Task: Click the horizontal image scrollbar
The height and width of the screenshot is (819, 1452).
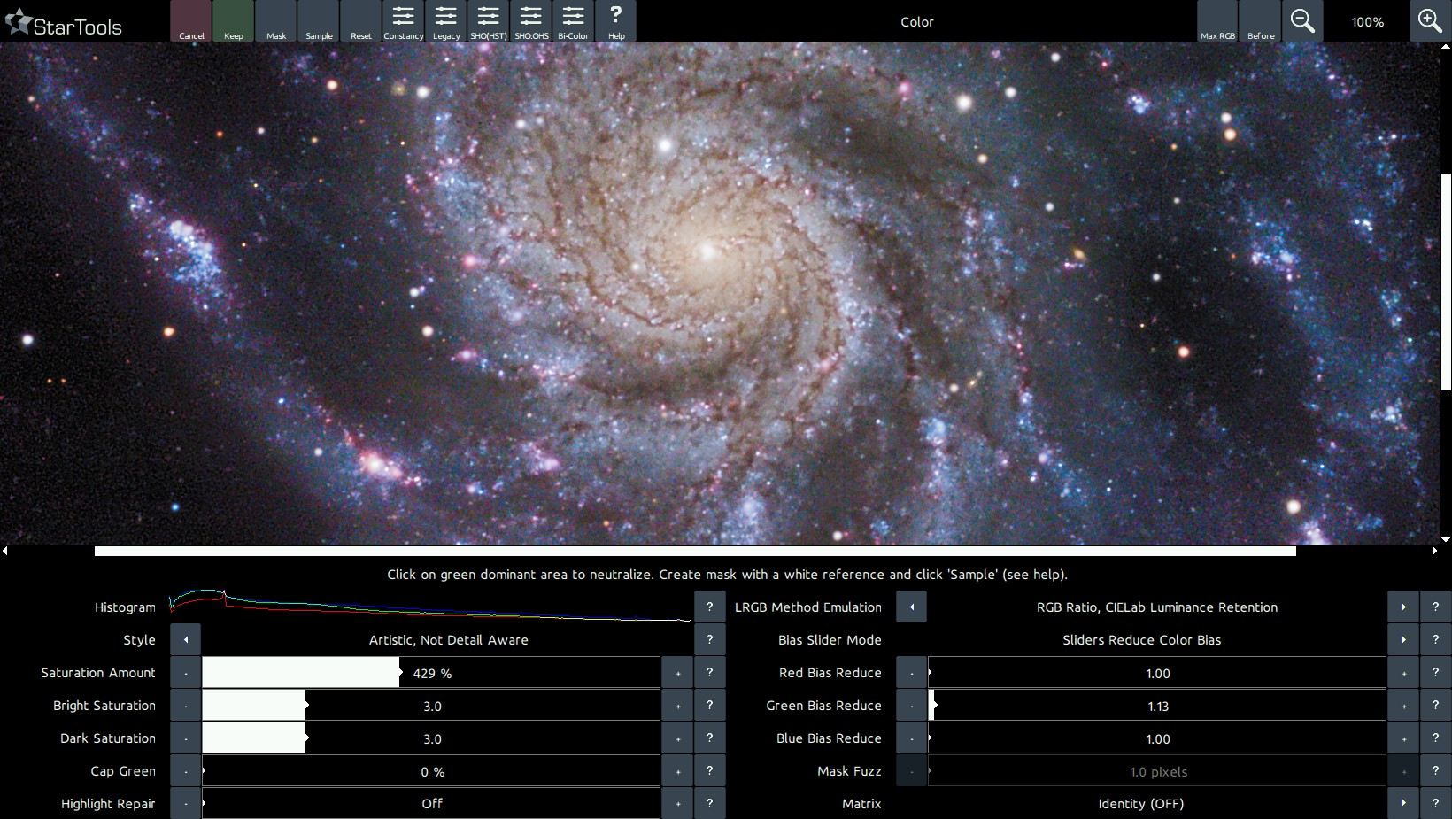Action: 695,551
